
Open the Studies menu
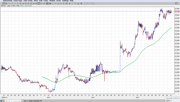click(52, 1)
